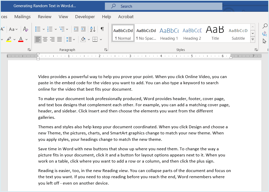Open the Borders dropdown arrow
Viewport: 269px width, 192px height.
(x=101, y=39)
